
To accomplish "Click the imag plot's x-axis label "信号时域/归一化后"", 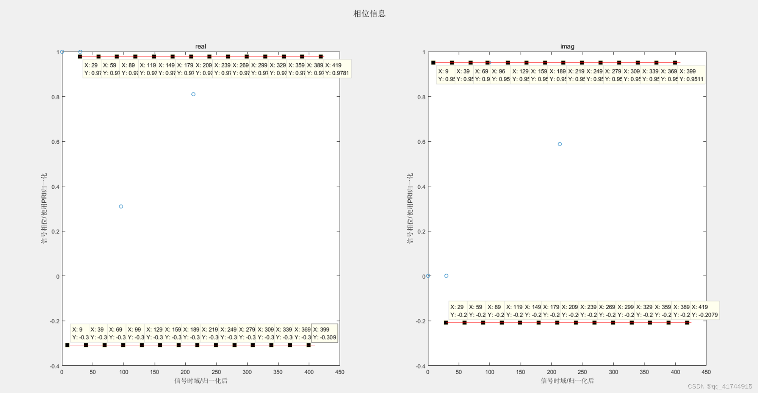I will click(x=567, y=380).
